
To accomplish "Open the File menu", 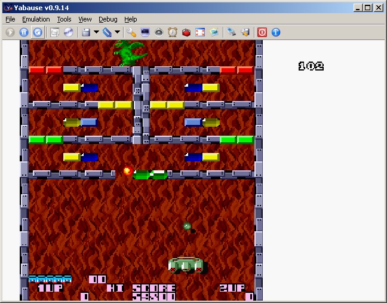I will [10, 19].
